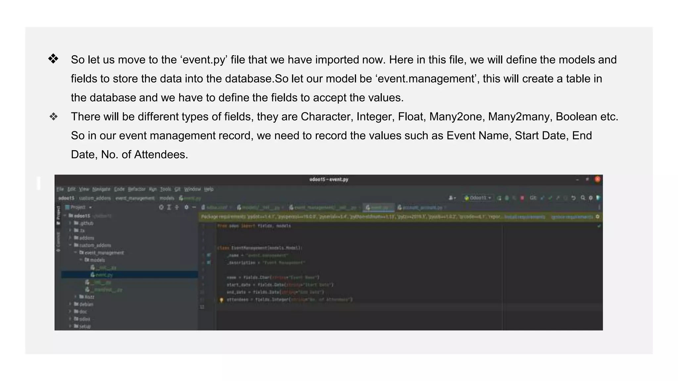Toggle the Commit tool window side tab

(58, 241)
